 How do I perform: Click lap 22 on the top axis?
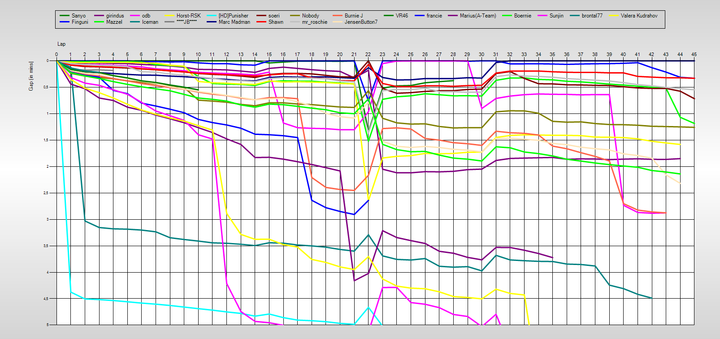pyautogui.click(x=368, y=54)
